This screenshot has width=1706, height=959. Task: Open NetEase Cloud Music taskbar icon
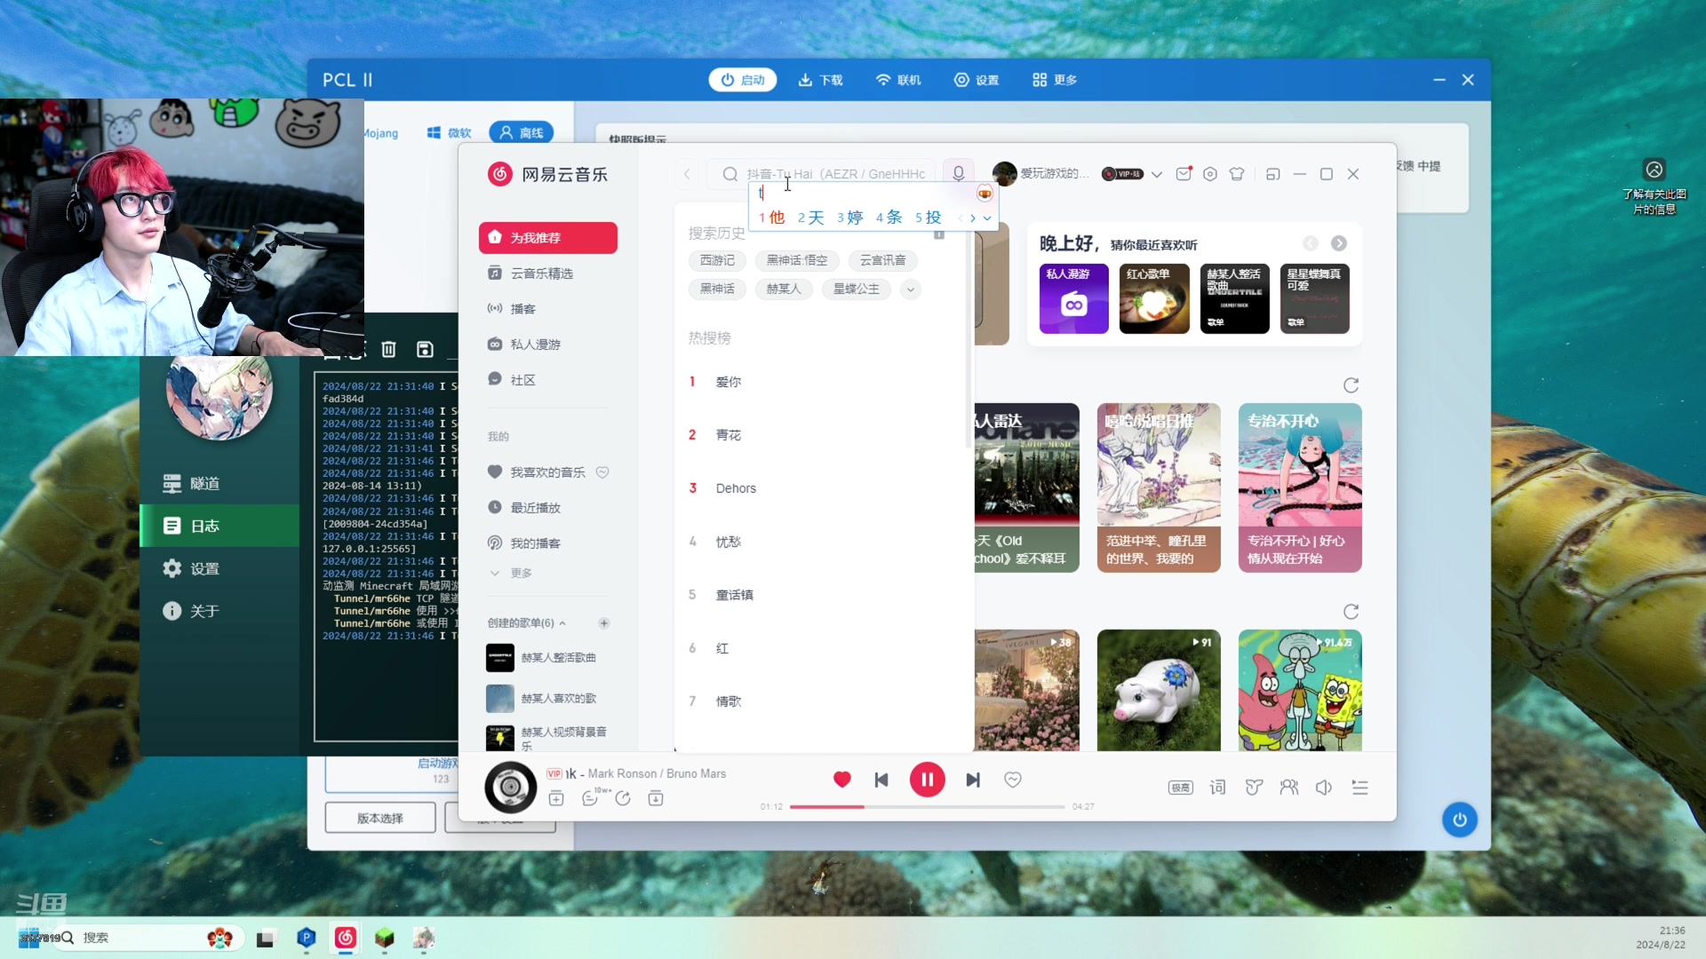(346, 938)
